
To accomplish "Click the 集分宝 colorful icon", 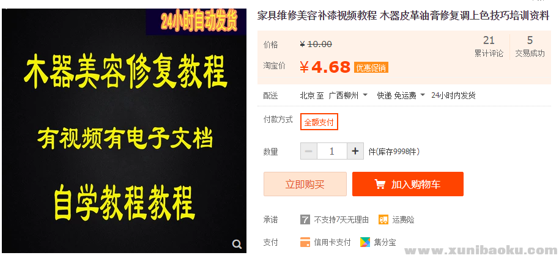I will pos(365,242).
